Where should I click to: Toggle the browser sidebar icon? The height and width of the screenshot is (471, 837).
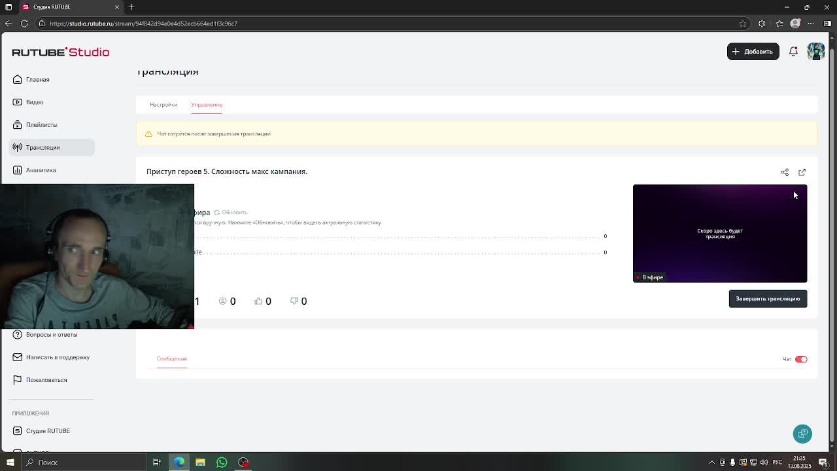(x=827, y=24)
